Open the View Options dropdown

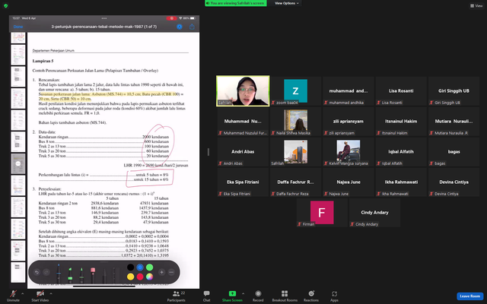[x=286, y=3]
